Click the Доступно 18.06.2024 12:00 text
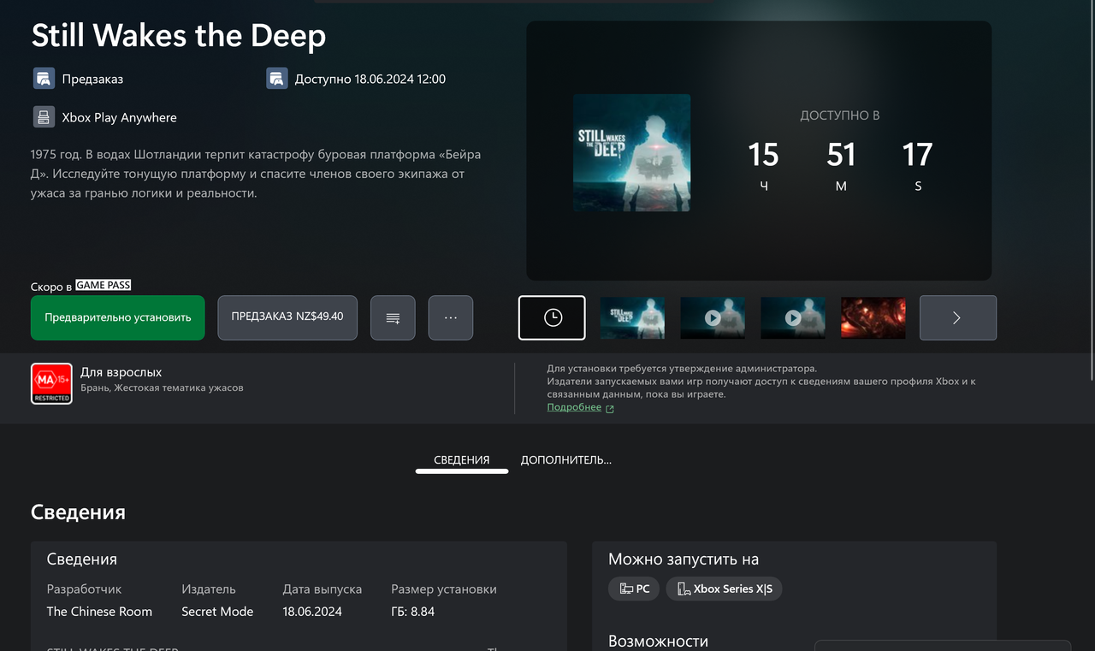Image resolution: width=1095 pixels, height=651 pixels. (x=370, y=79)
